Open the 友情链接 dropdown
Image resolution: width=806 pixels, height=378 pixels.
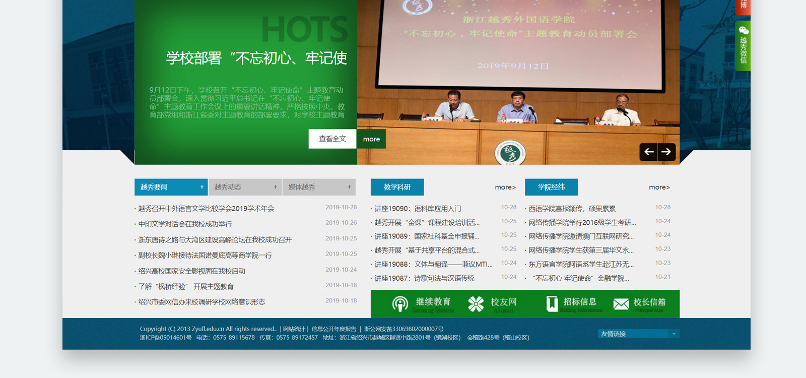tap(638, 334)
